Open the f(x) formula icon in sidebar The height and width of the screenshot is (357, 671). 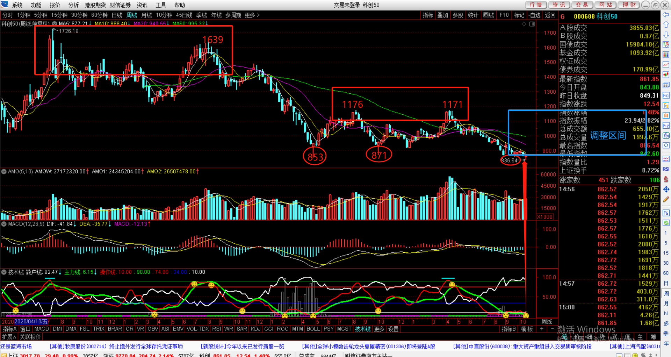point(666,136)
